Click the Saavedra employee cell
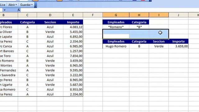The height and width of the screenshot is (112, 199). pos(9,75)
